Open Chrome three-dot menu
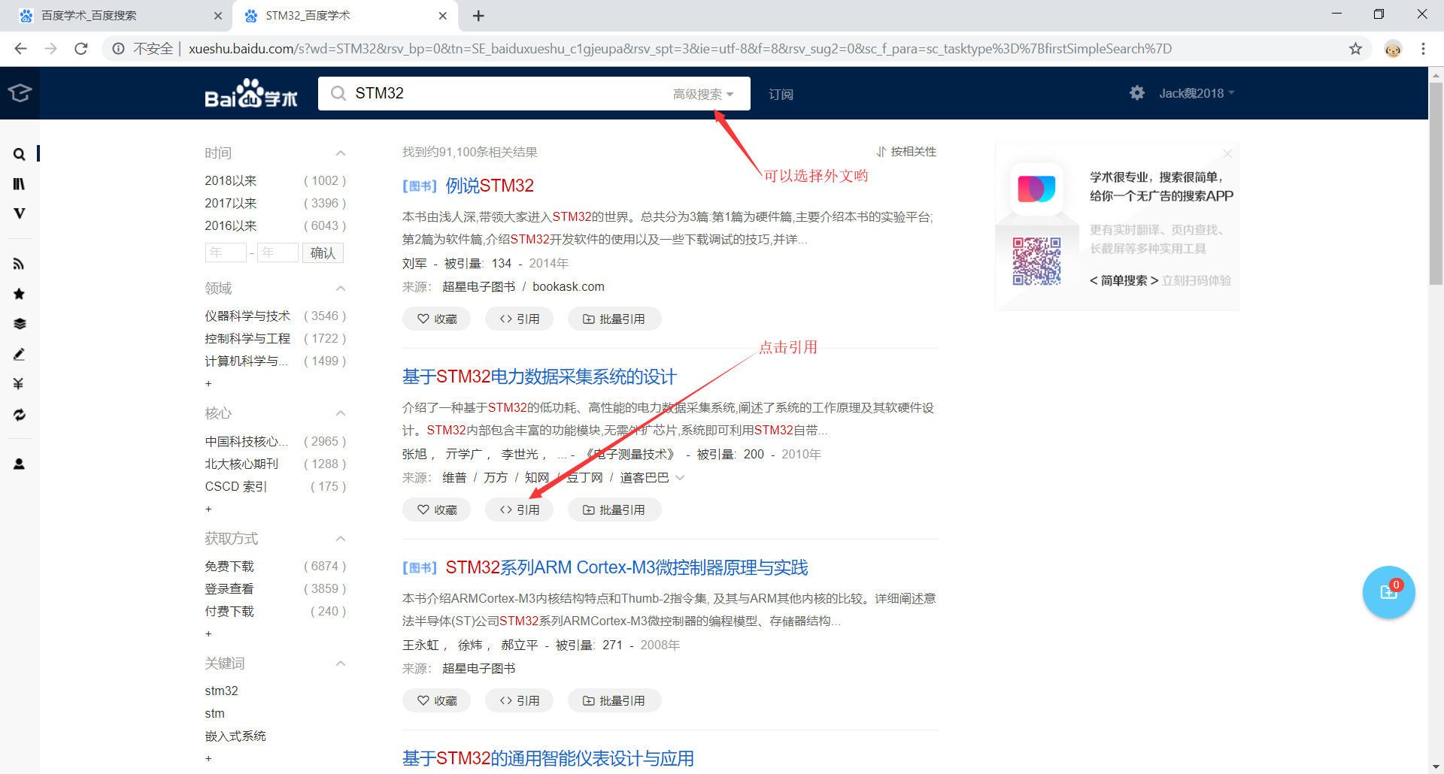Image resolution: width=1444 pixels, height=774 pixels. [1423, 49]
